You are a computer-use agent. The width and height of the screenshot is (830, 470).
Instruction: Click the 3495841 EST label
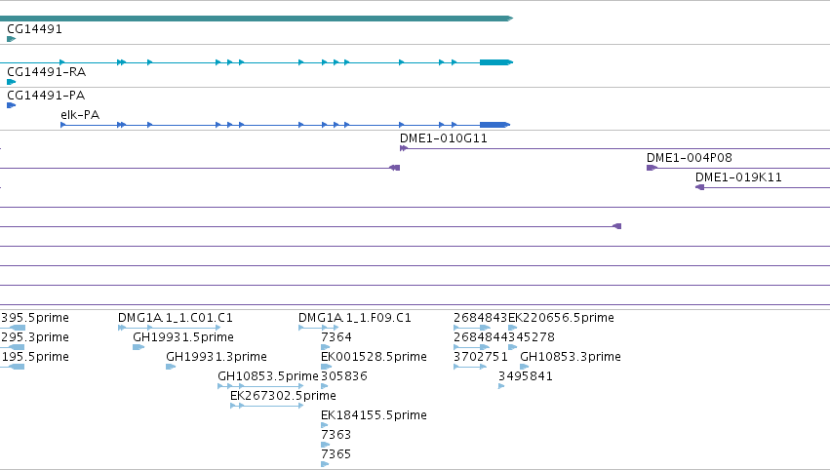tap(525, 376)
